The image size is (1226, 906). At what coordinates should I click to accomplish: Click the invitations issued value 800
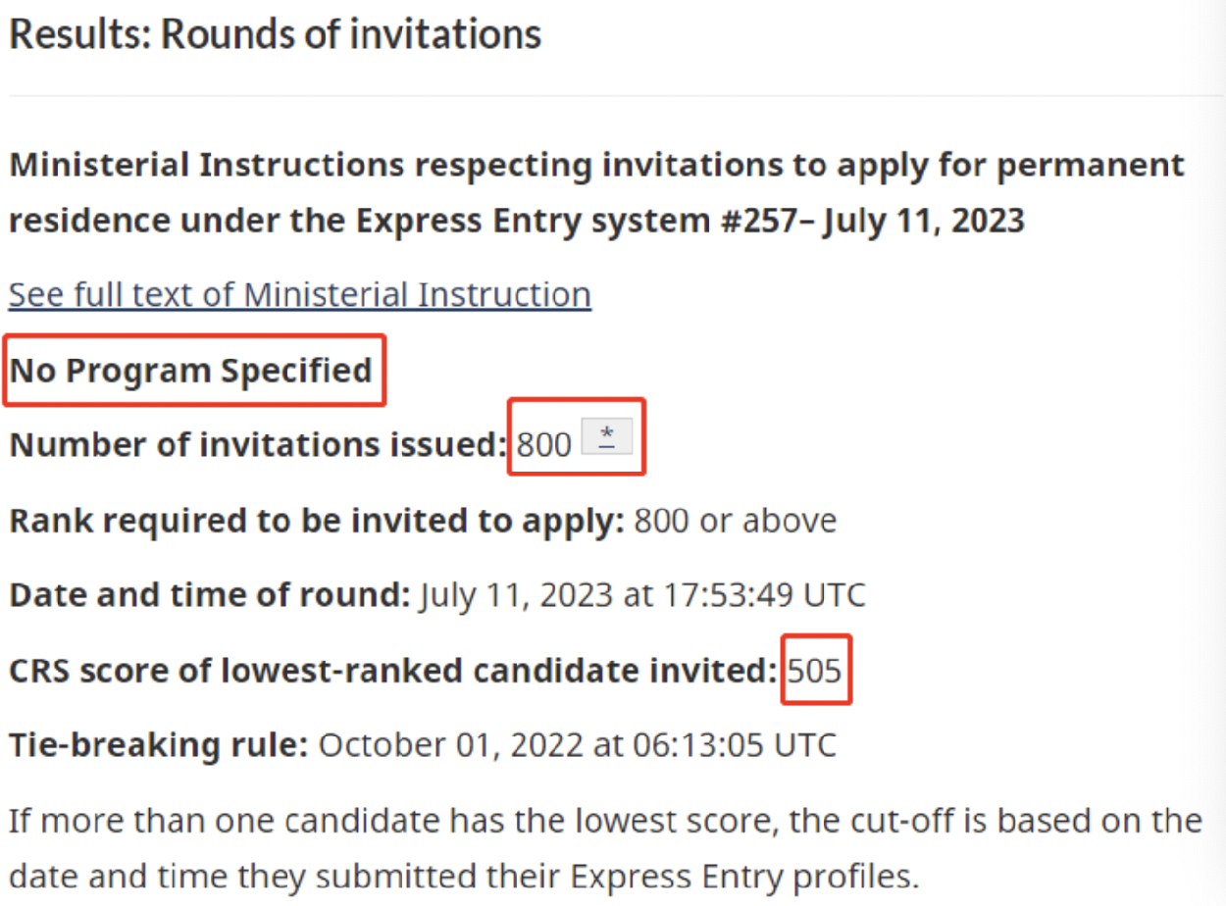pos(544,445)
